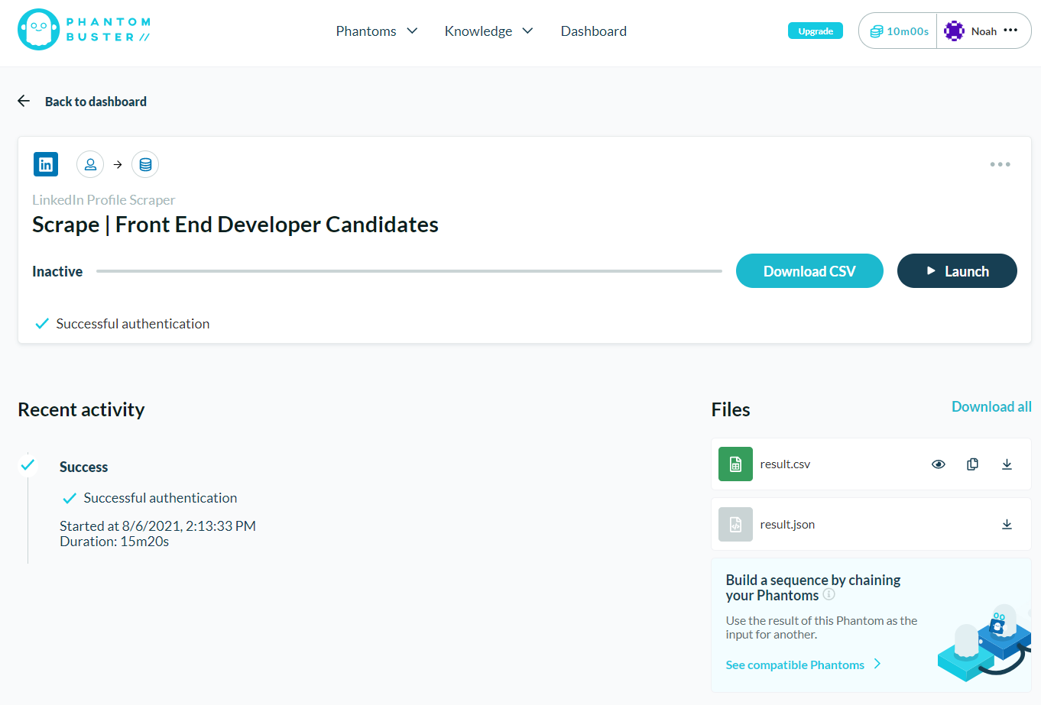
Task: Click Noah's purple avatar in the header
Action: point(953,31)
